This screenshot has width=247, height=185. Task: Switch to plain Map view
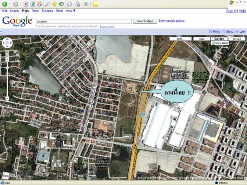(x=201, y=39)
